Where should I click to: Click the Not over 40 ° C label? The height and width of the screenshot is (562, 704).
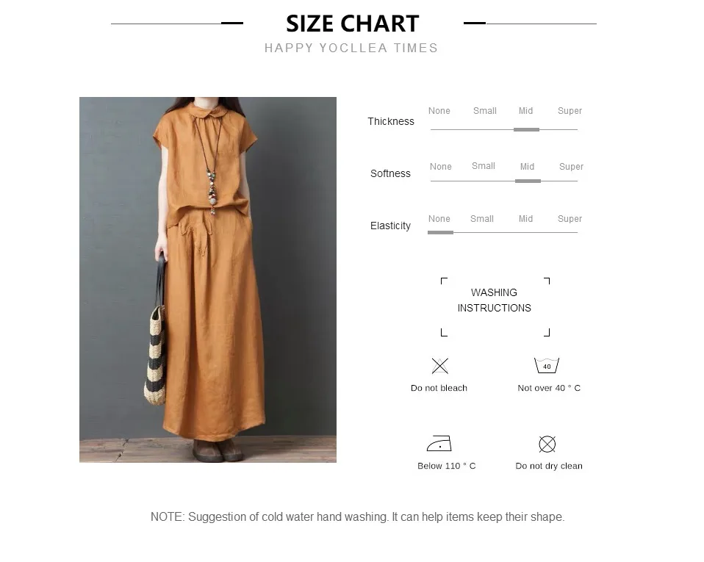(x=549, y=388)
